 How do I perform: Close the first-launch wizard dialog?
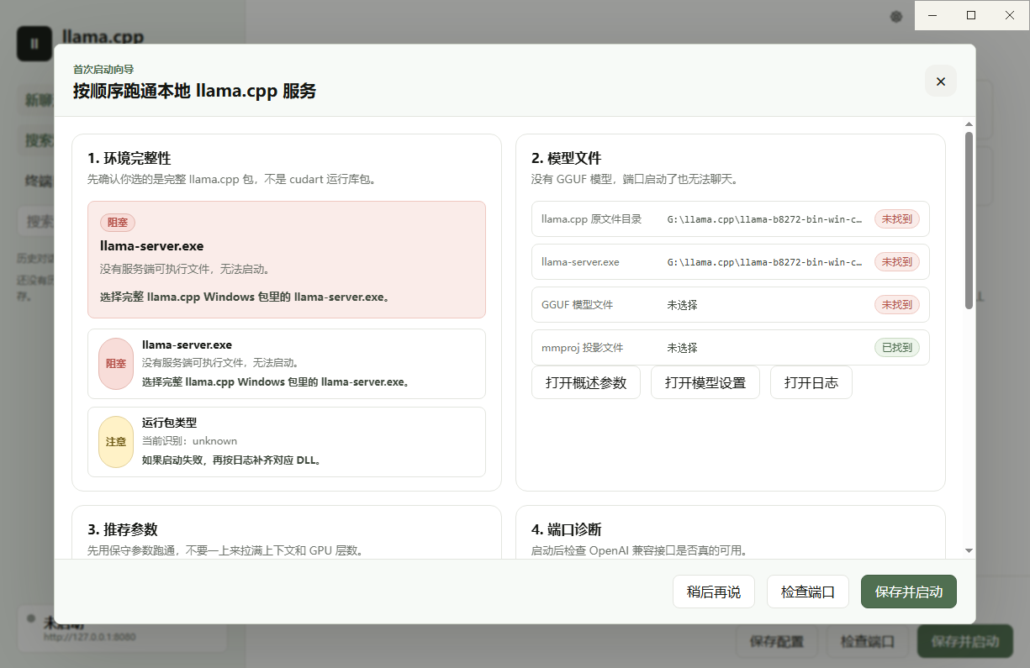tap(940, 82)
